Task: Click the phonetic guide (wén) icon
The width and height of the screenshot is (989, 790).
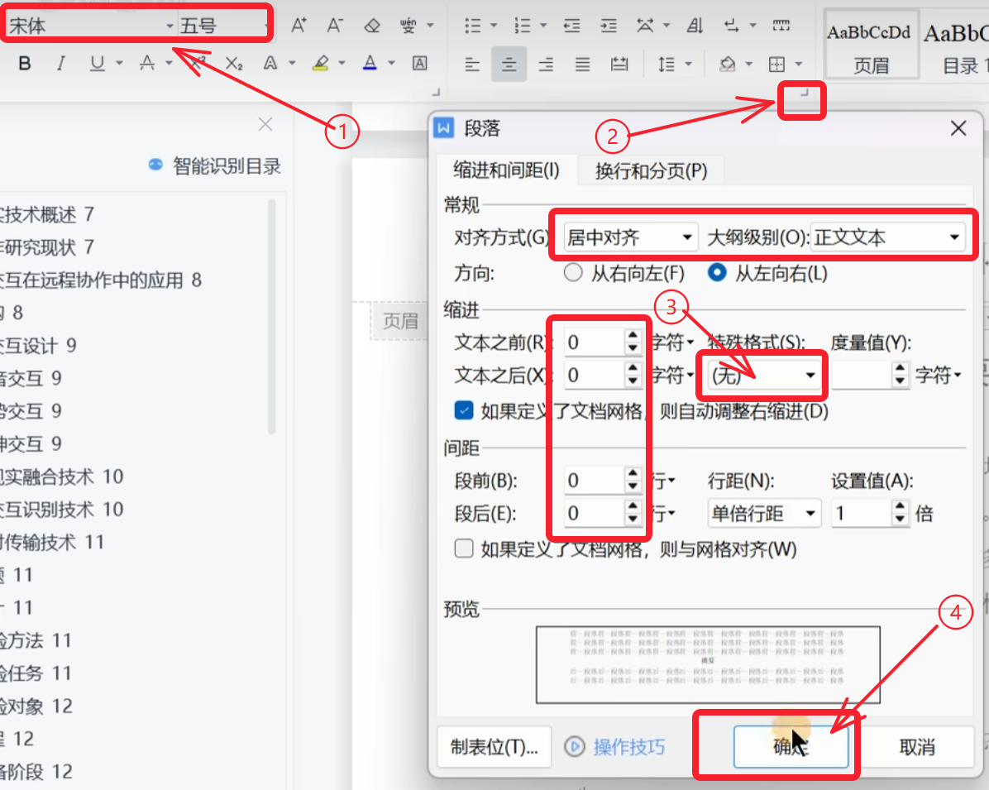Action: coord(408,26)
